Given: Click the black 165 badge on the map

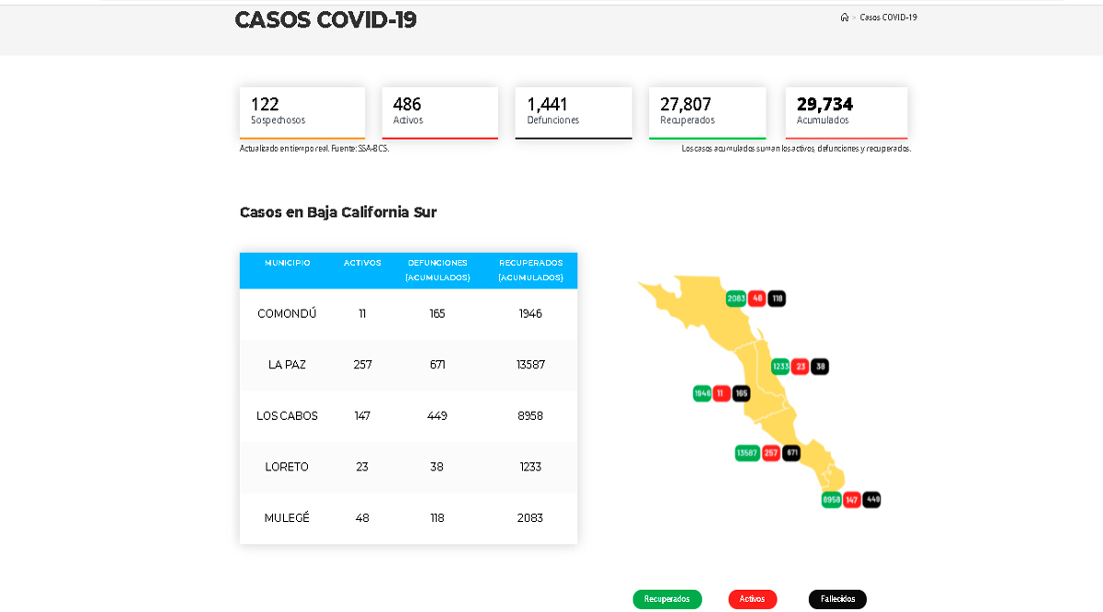Looking at the screenshot, I should click(x=741, y=393).
